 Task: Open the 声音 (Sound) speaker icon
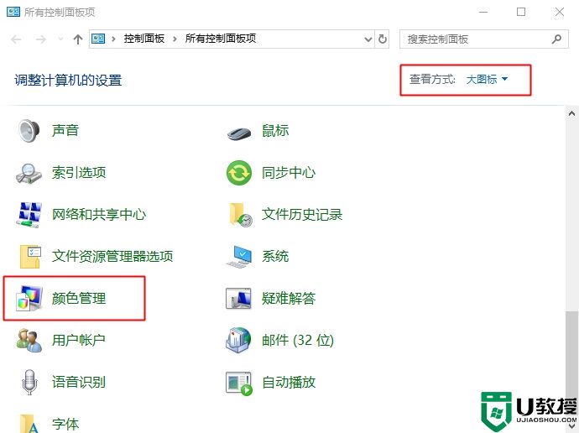pyautogui.click(x=30, y=131)
